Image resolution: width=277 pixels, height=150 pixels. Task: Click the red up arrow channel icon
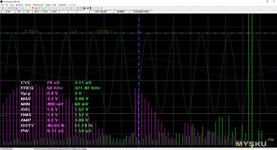pyautogui.click(x=36, y=8)
